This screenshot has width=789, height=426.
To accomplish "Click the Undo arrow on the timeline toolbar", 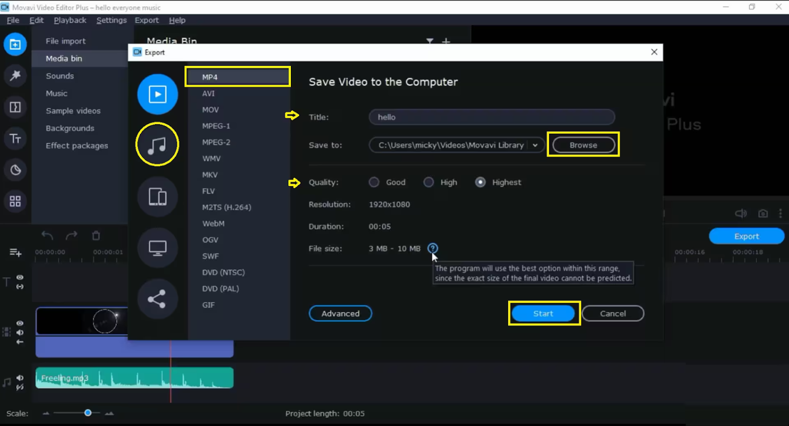I will 47,236.
